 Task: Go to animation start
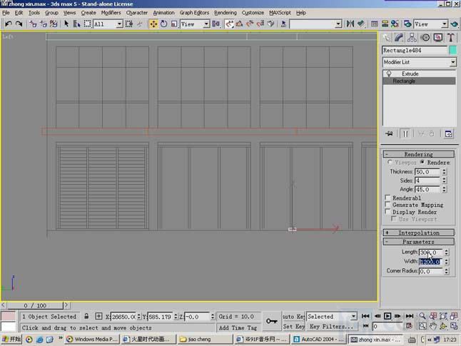click(x=365, y=316)
